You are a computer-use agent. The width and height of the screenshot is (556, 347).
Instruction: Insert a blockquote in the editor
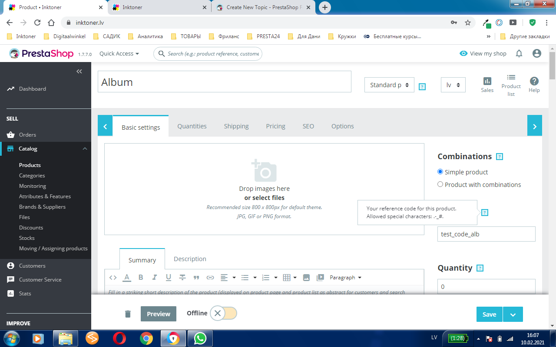click(196, 278)
